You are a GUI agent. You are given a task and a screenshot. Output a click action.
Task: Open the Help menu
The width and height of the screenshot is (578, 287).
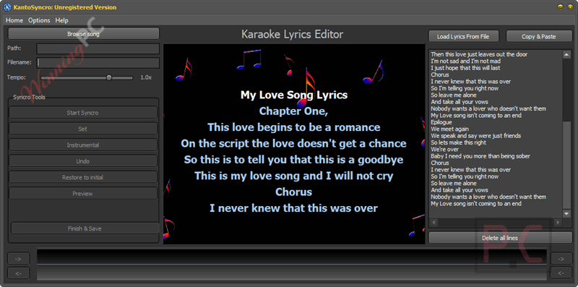[61, 20]
